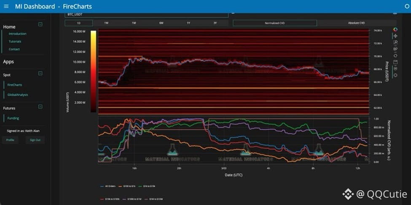Select the 3Y time range tab
The height and width of the screenshot is (205, 411).
tap(215, 23)
